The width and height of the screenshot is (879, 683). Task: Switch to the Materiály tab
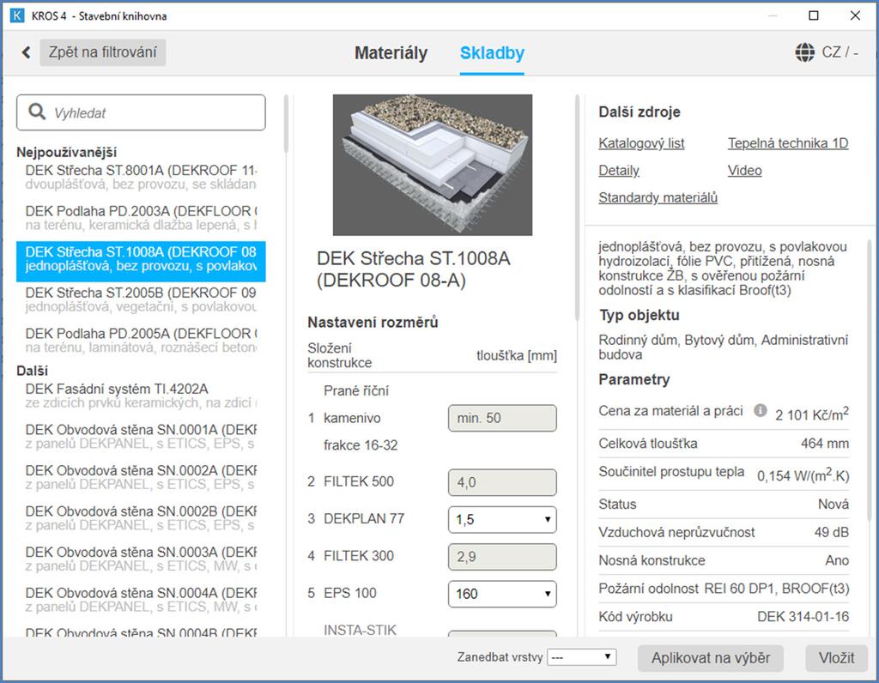(391, 53)
